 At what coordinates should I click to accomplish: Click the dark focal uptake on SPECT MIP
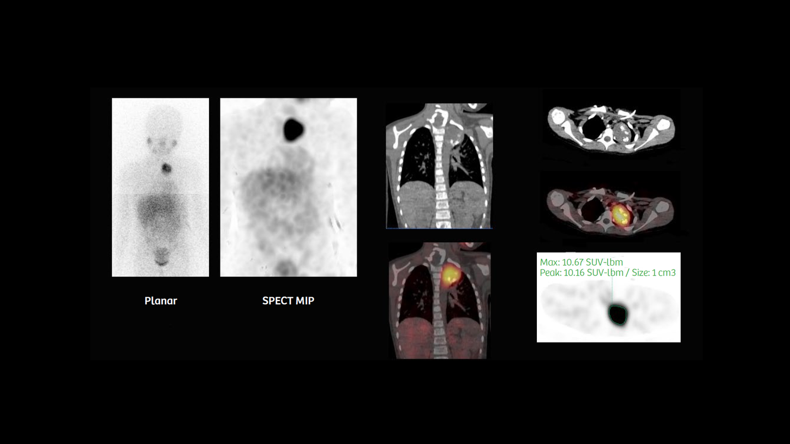pos(294,129)
